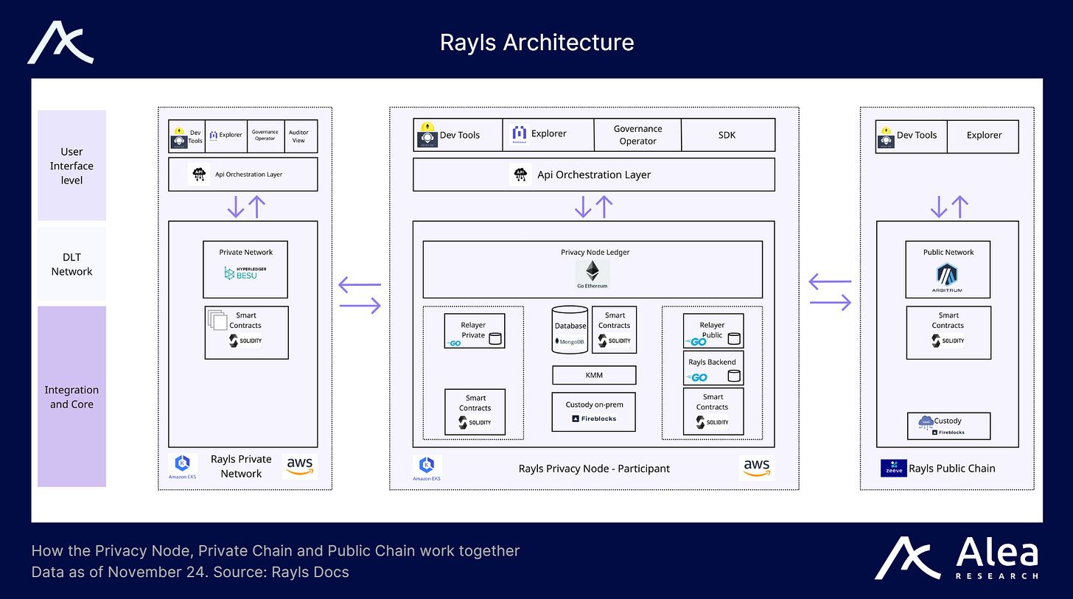The height and width of the screenshot is (599, 1073).
Task: Click the Api Orchestration Layer text in Privacy Node
Action: [x=594, y=175]
